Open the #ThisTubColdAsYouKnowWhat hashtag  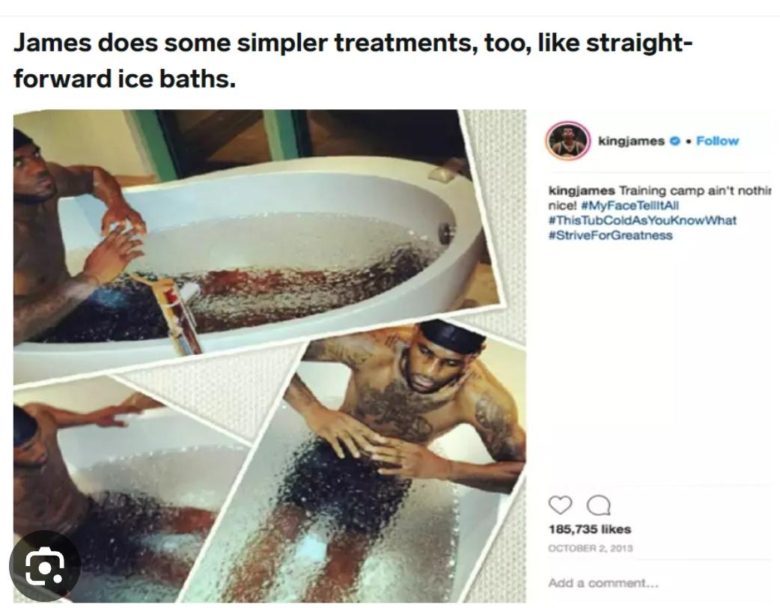click(x=642, y=220)
